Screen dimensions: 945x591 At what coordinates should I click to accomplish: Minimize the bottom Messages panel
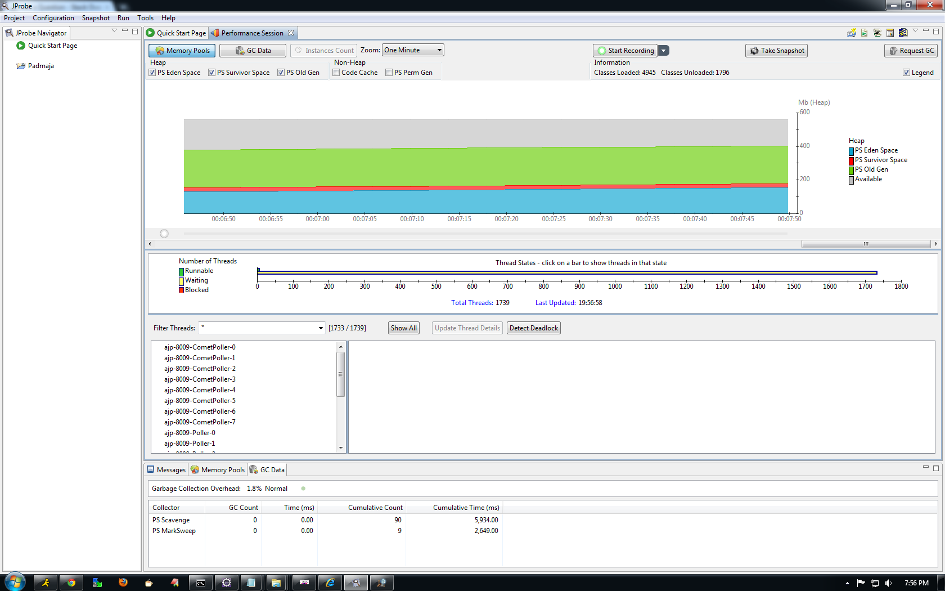[926, 467]
